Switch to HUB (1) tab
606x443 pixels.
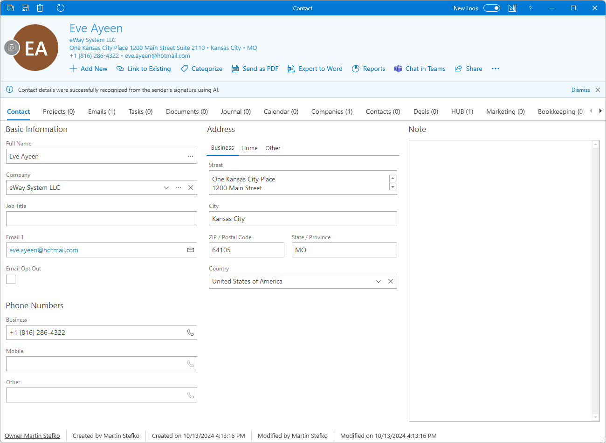pyautogui.click(x=462, y=111)
